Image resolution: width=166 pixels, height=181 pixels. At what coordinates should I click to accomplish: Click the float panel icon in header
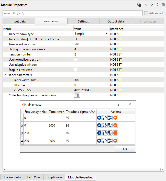[163, 5]
